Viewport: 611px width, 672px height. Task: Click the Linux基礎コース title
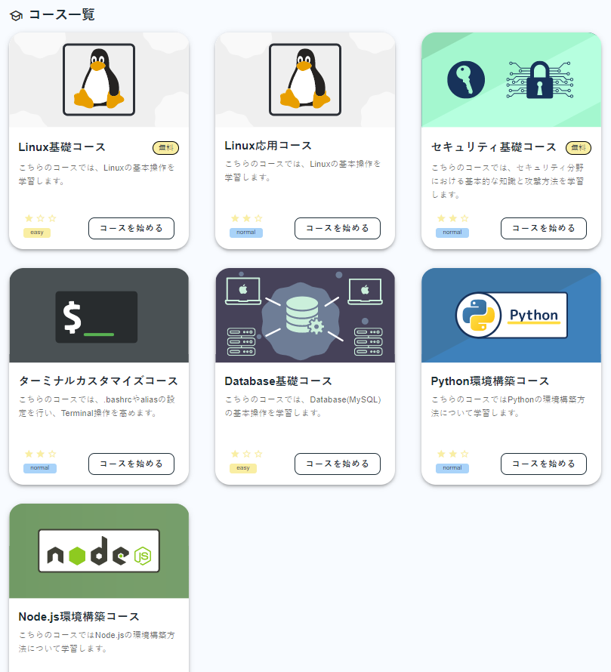[x=62, y=147]
